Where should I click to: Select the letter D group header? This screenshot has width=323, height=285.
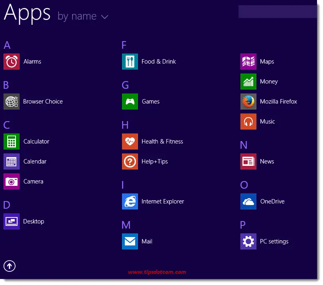pyautogui.click(x=7, y=205)
